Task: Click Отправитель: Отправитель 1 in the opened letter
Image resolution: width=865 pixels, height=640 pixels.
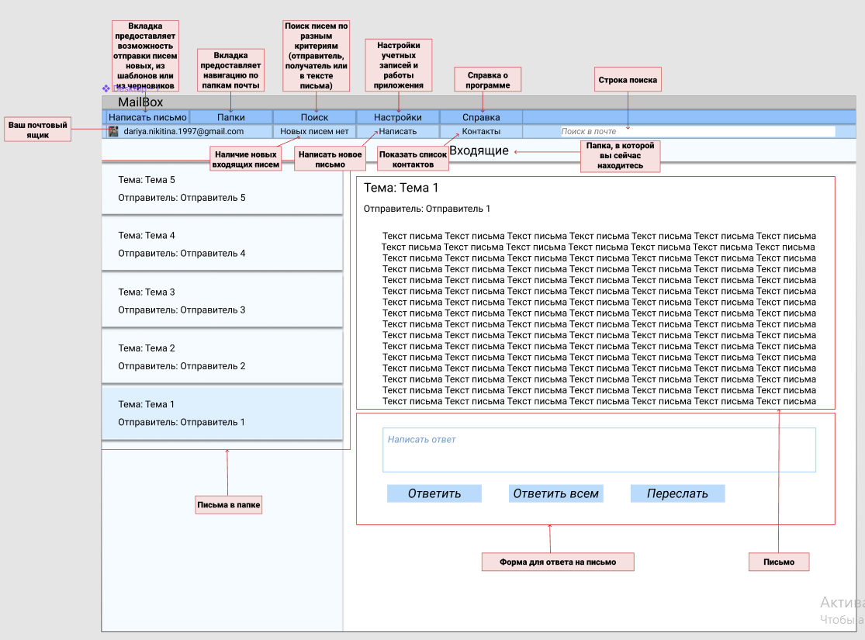Action: (x=427, y=209)
